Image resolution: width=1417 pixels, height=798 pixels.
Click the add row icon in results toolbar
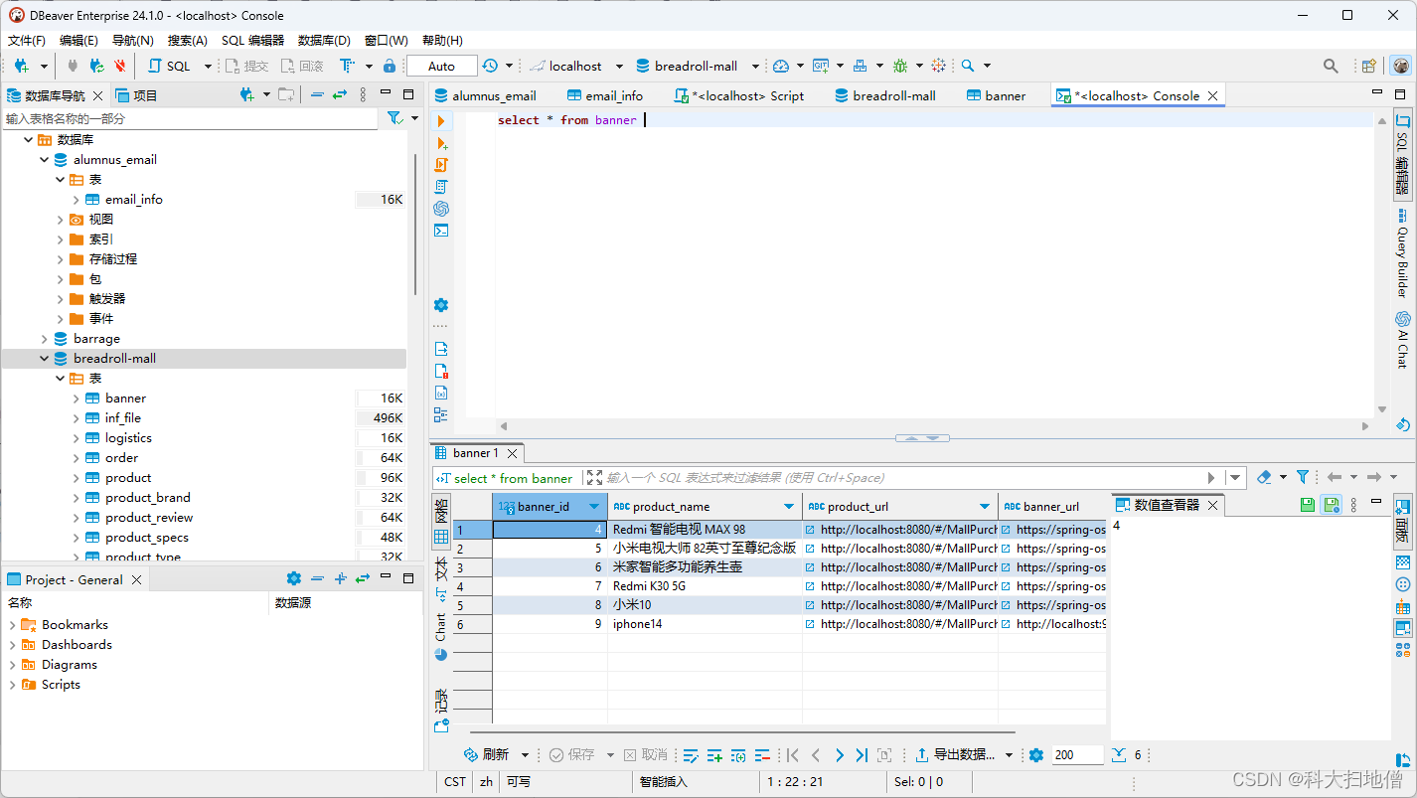click(x=714, y=755)
